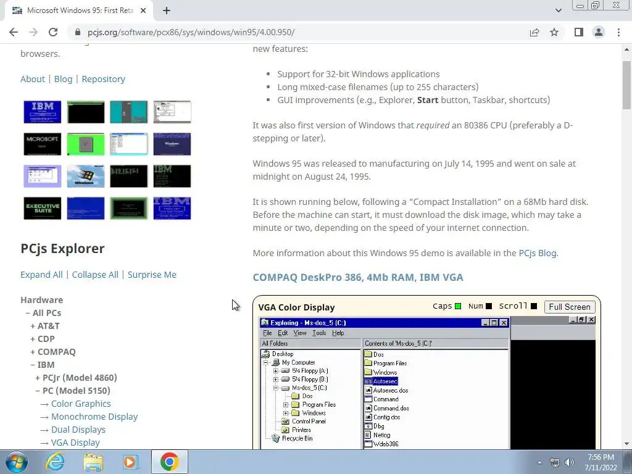Click Expand All in PCjs Explorer
The image size is (632, 474).
click(41, 275)
